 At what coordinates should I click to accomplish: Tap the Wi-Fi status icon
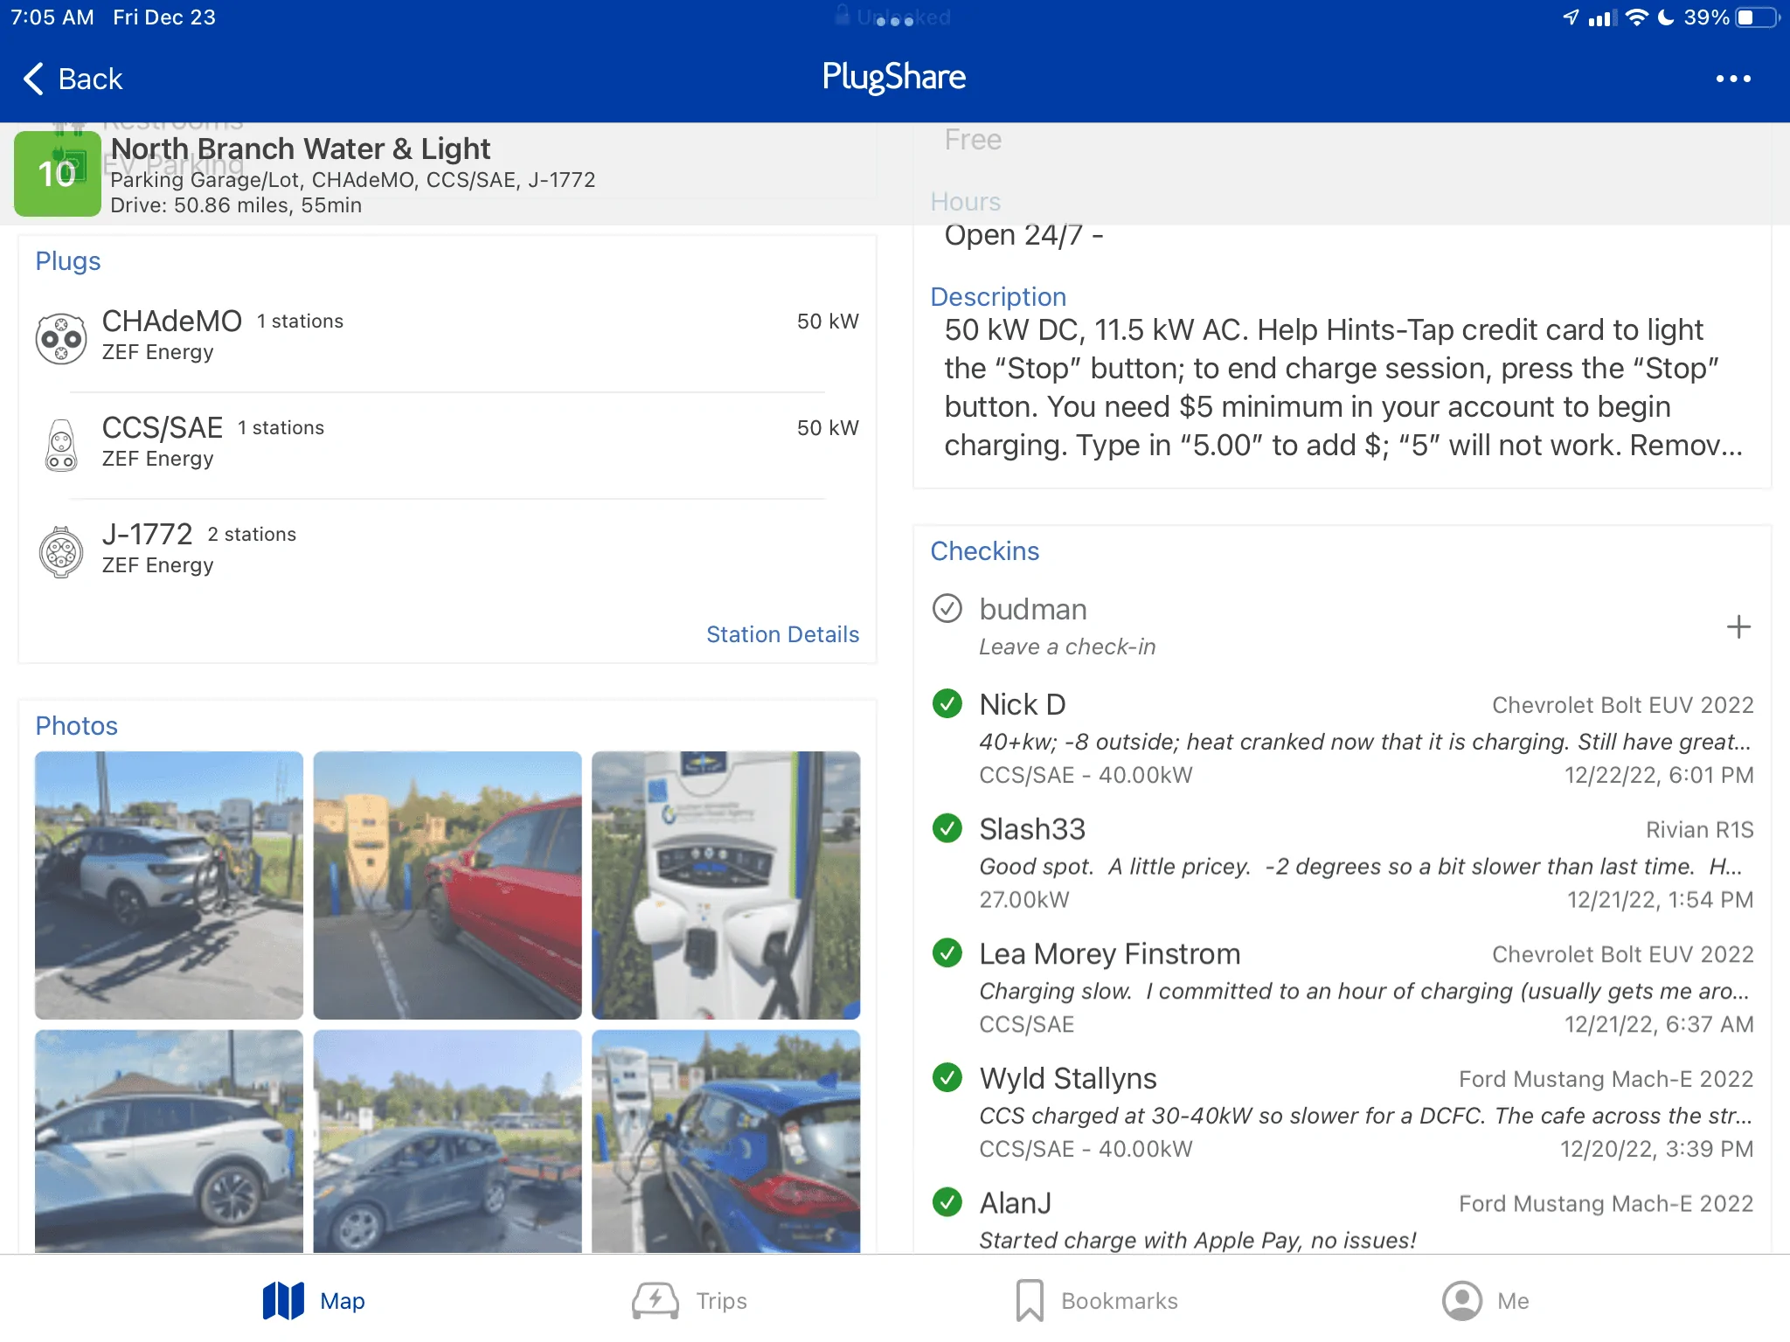pos(1636,17)
